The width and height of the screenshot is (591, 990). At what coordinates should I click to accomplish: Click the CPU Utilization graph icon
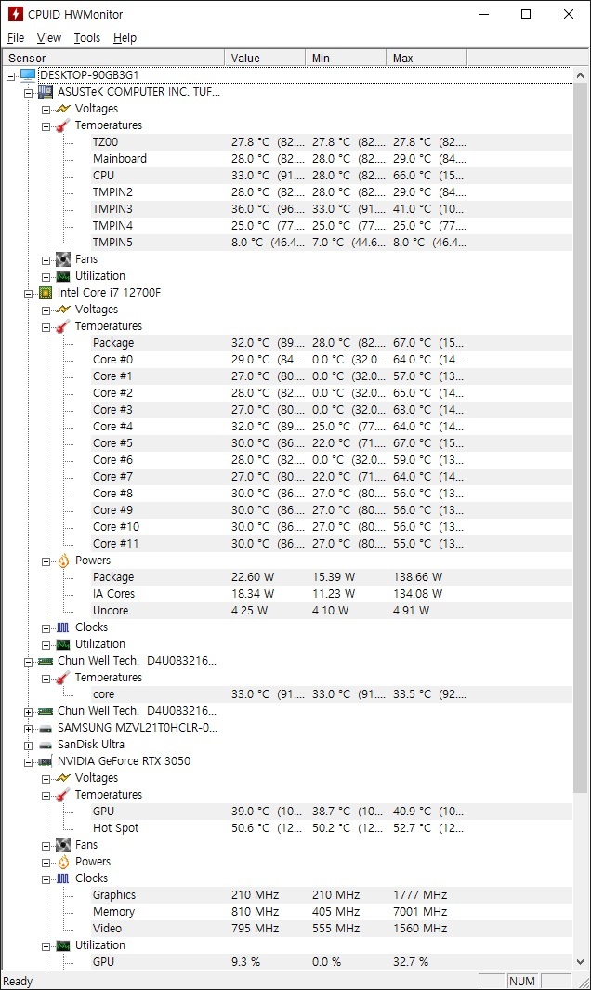(63, 644)
